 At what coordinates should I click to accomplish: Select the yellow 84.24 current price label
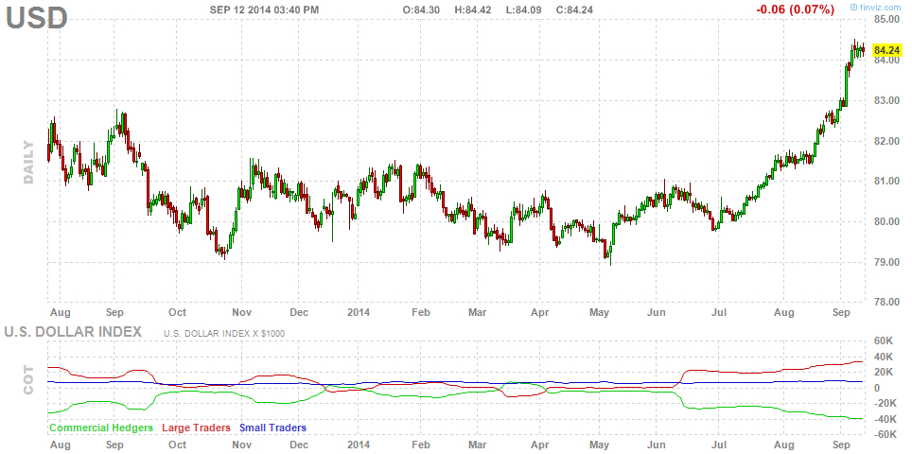[x=886, y=50]
